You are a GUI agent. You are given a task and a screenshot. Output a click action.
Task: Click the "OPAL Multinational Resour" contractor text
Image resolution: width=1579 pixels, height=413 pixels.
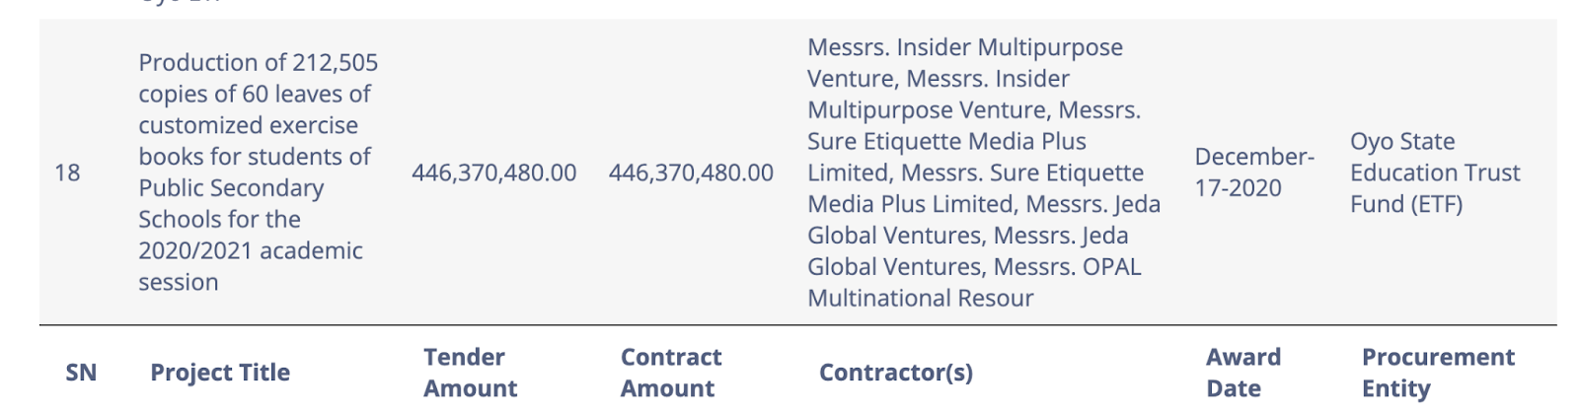pos(920,298)
